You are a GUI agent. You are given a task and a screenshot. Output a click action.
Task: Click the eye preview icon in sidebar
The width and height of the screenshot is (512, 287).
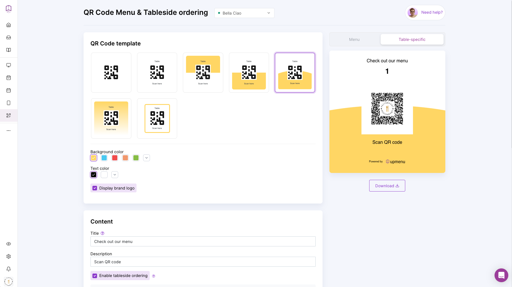point(9,244)
